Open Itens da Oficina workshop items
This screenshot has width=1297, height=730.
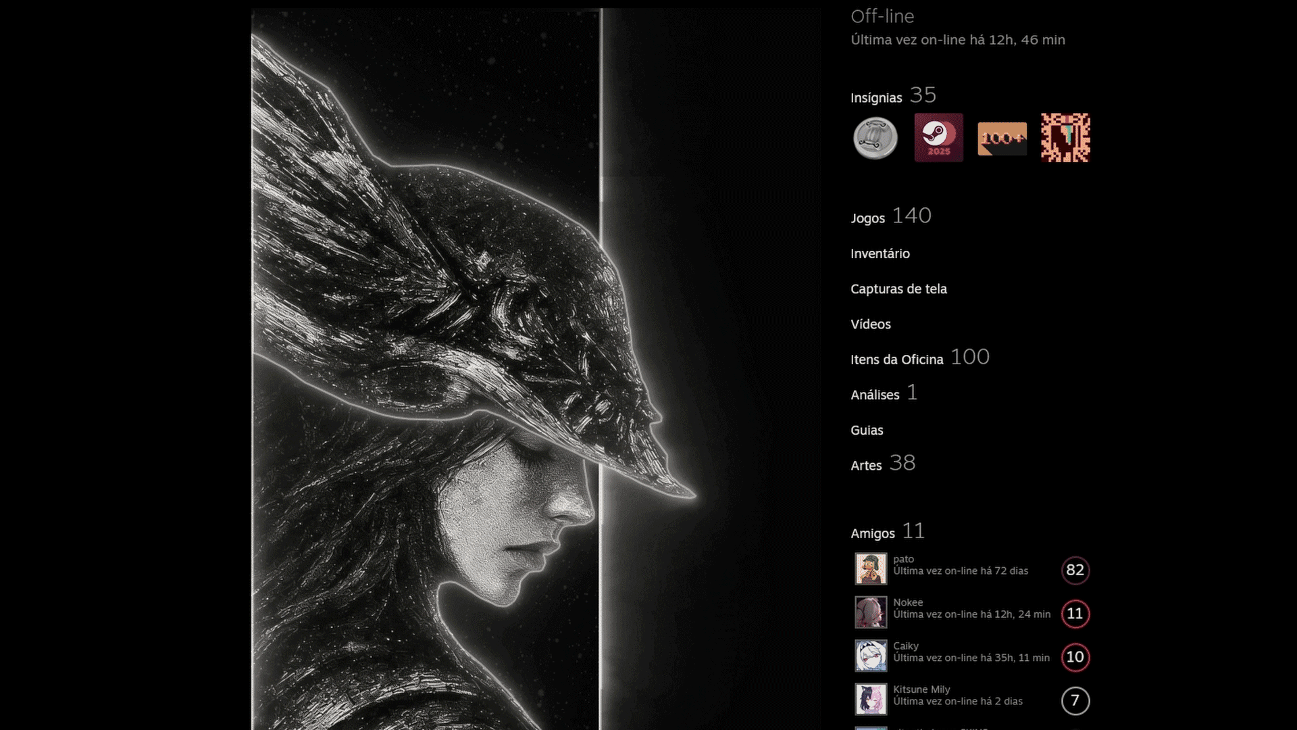click(896, 360)
